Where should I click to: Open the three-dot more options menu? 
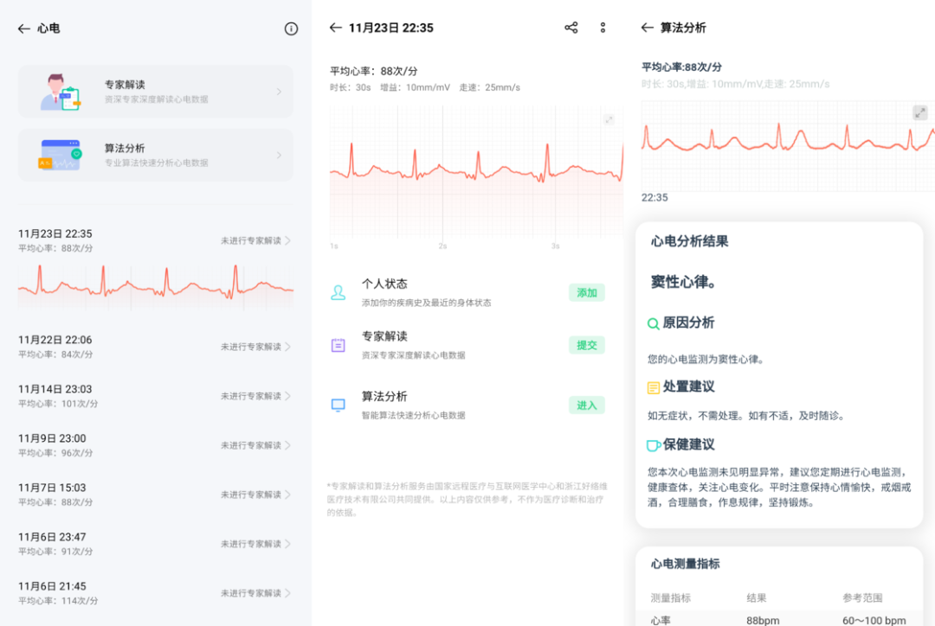(x=603, y=28)
